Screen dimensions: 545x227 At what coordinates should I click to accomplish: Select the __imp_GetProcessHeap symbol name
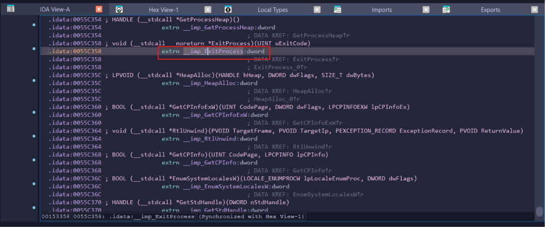220,27
